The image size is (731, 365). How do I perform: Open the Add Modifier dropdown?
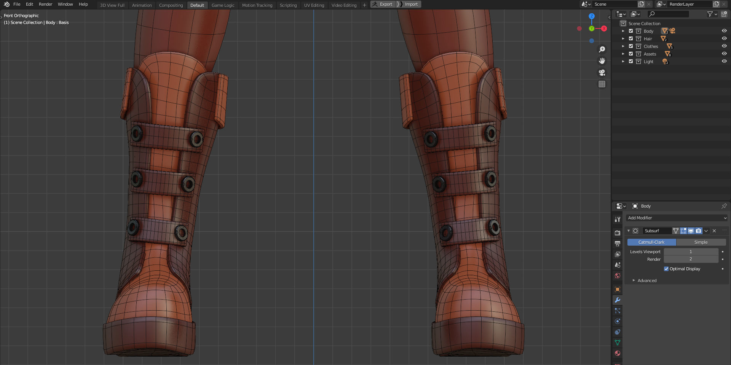(x=677, y=218)
